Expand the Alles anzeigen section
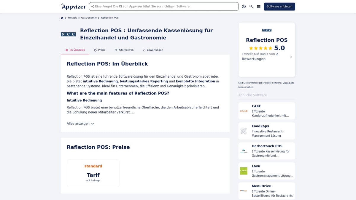Image resolution: width=356 pixels, height=200 pixels. pyautogui.click(x=80, y=124)
